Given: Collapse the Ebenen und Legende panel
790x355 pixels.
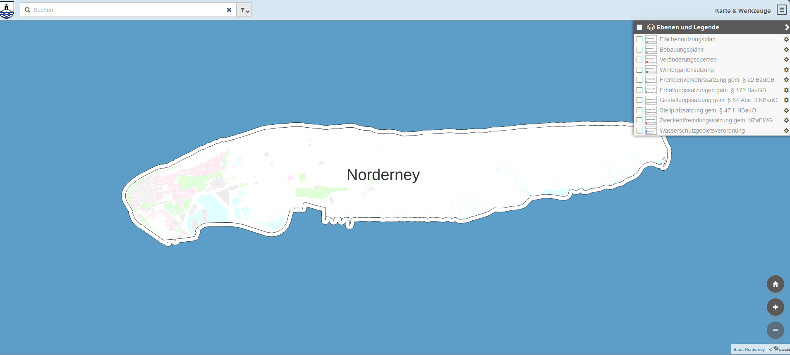Looking at the screenshot, I should tap(786, 27).
